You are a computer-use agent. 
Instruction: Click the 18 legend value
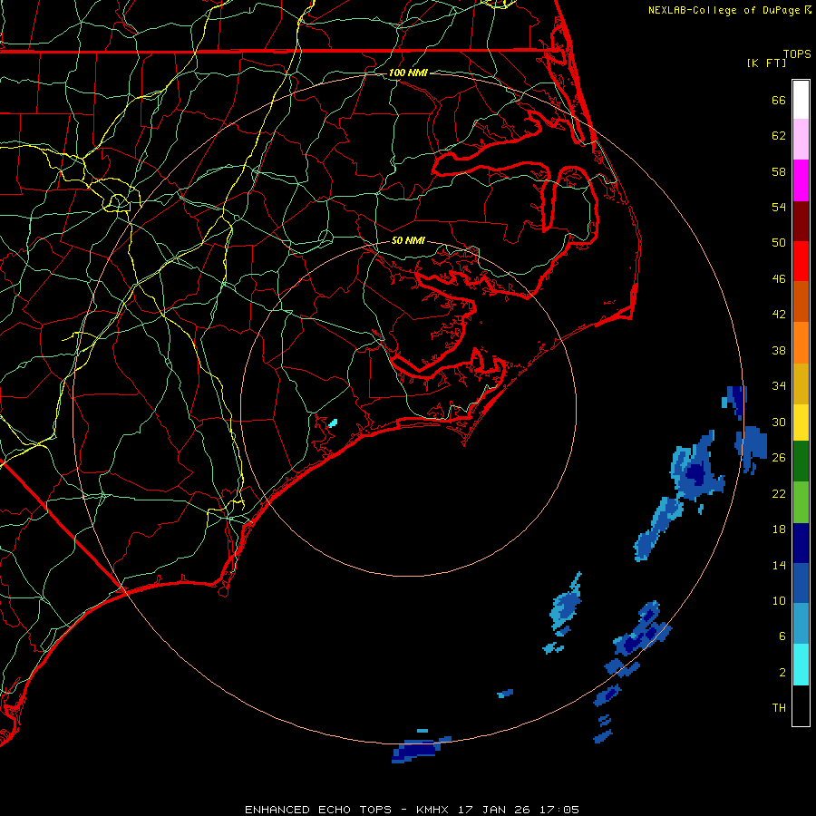coord(779,529)
